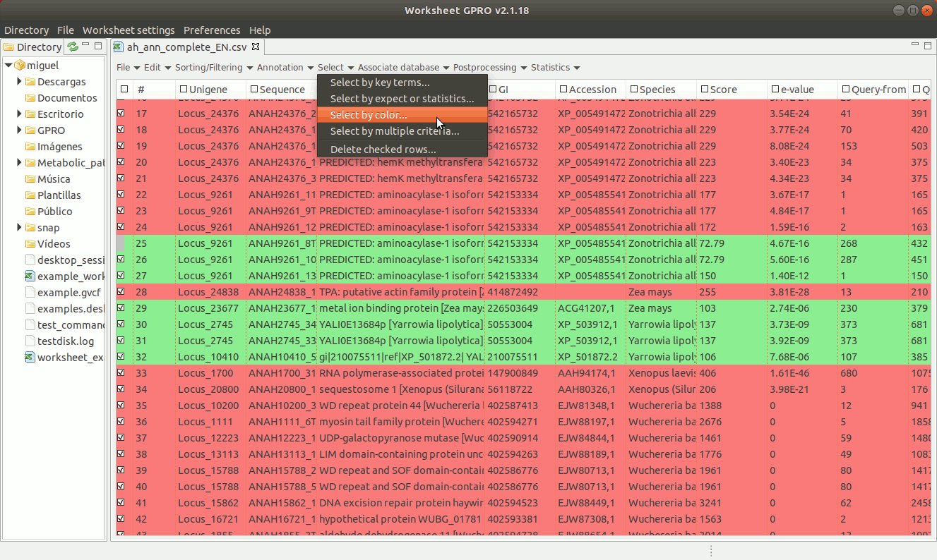Maximize the Directory panel
This screenshot has width=937, height=560.
point(98,46)
